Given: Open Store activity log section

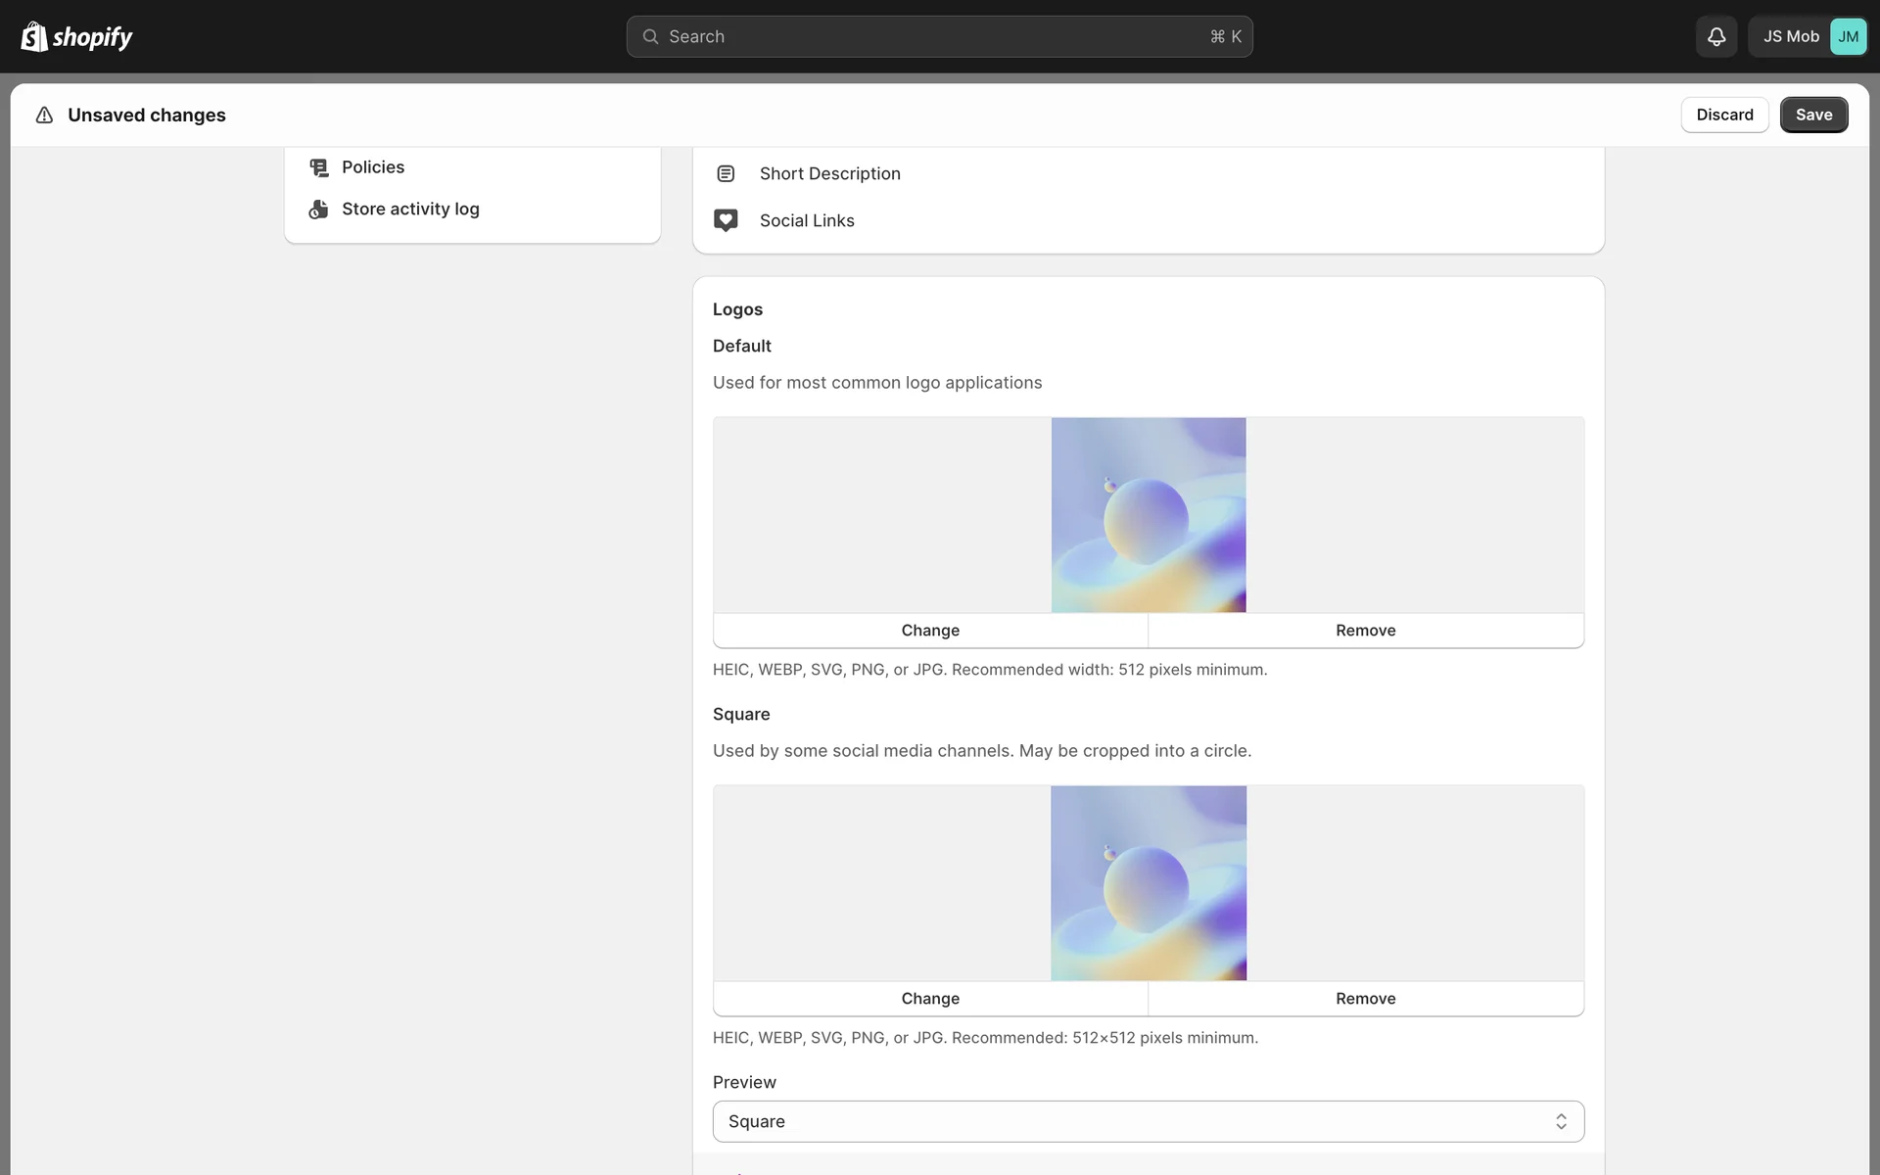Looking at the screenshot, I should 410,210.
